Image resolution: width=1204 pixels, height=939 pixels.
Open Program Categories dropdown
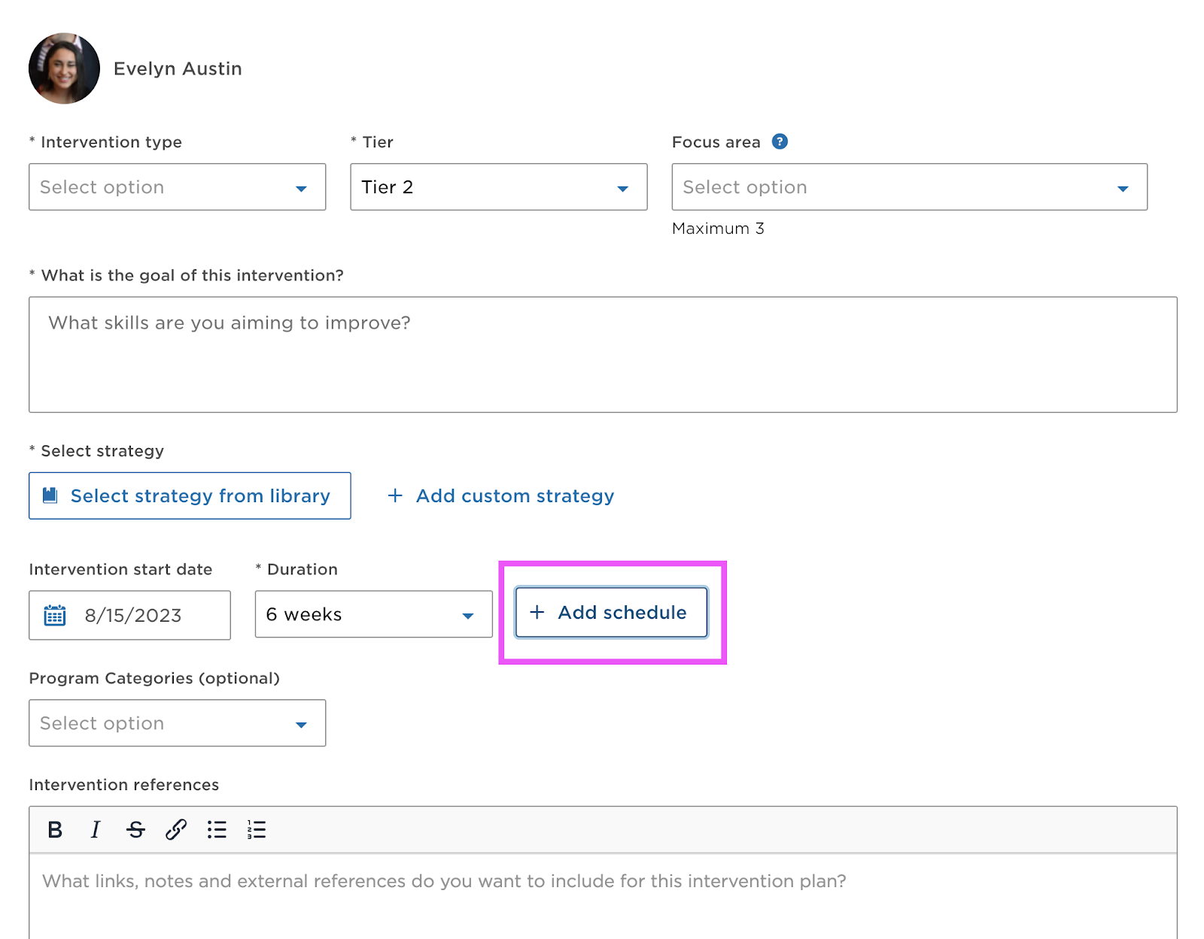[x=177, y=723]
